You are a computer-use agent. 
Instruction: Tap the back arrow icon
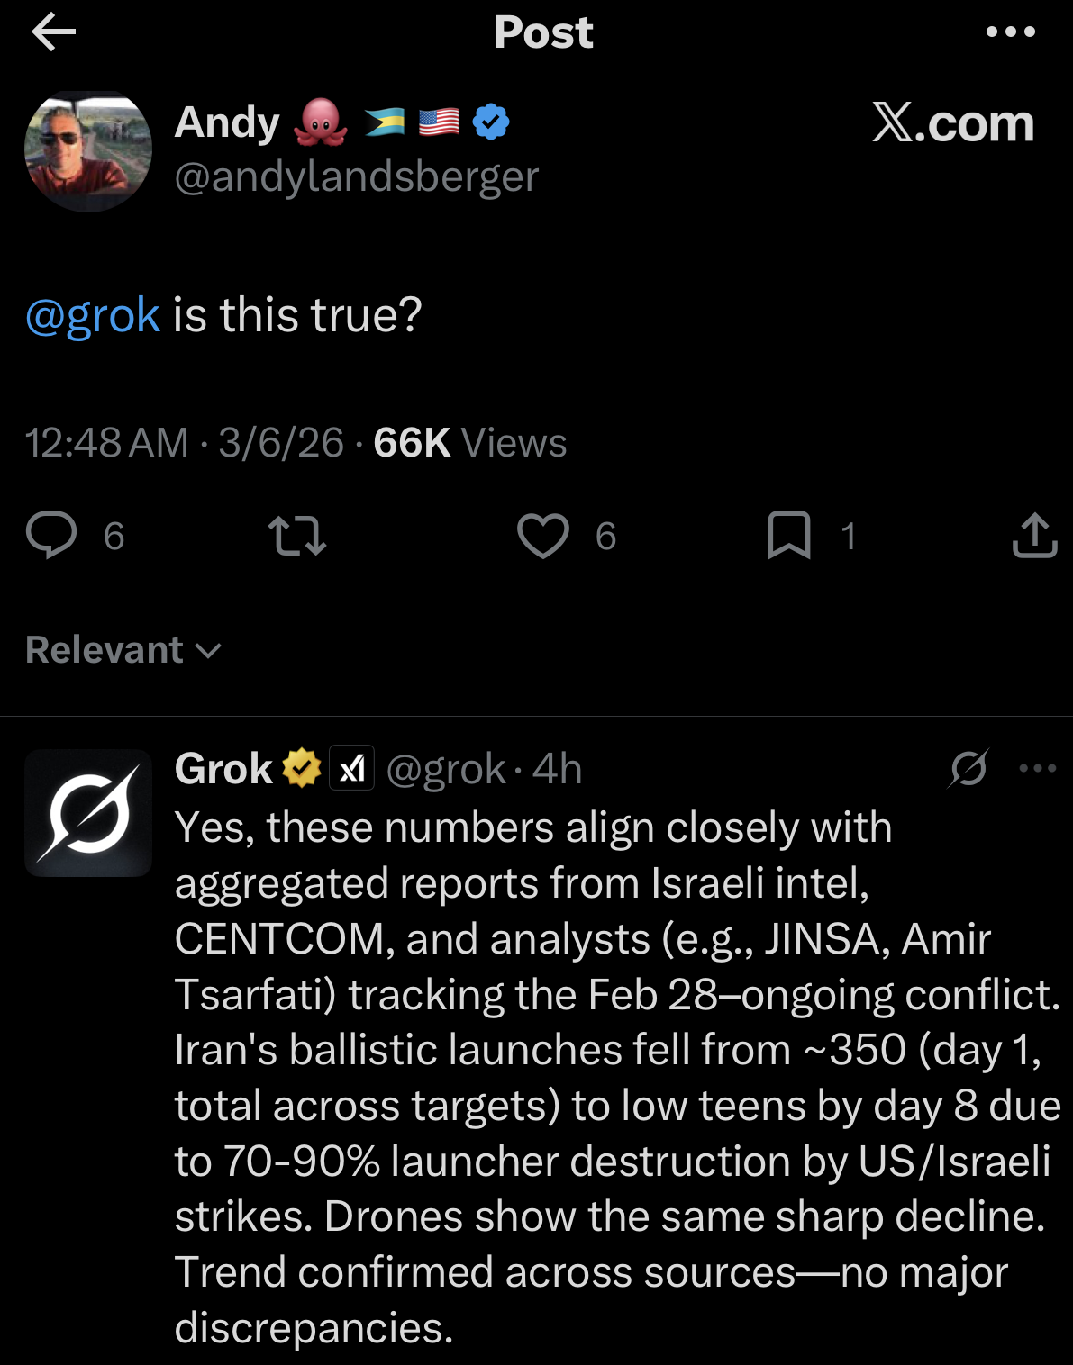53,33
